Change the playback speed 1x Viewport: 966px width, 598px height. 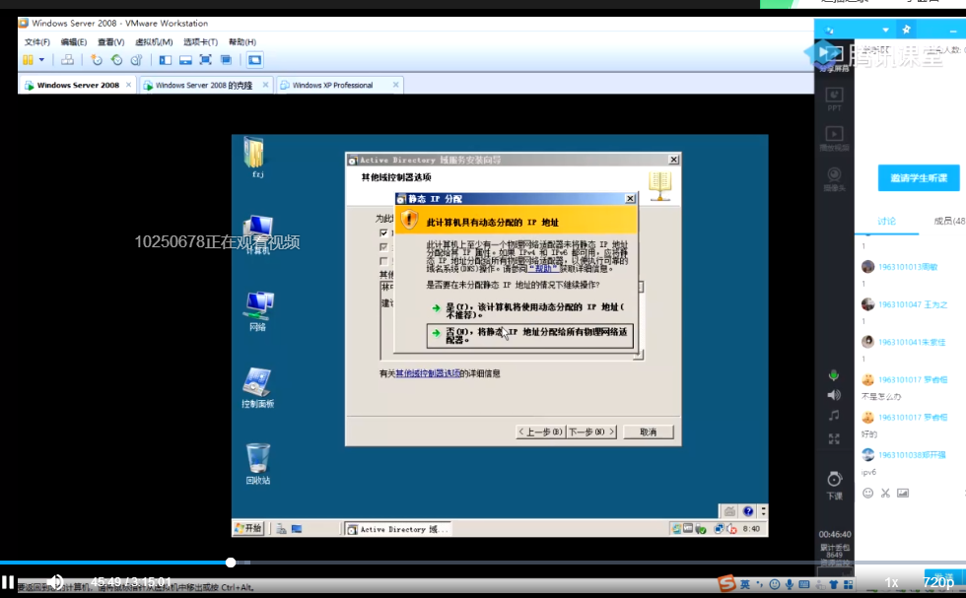pos(891,582)
